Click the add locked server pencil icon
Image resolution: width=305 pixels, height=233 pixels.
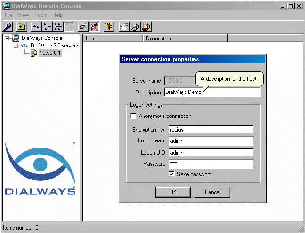coord(136,27)
